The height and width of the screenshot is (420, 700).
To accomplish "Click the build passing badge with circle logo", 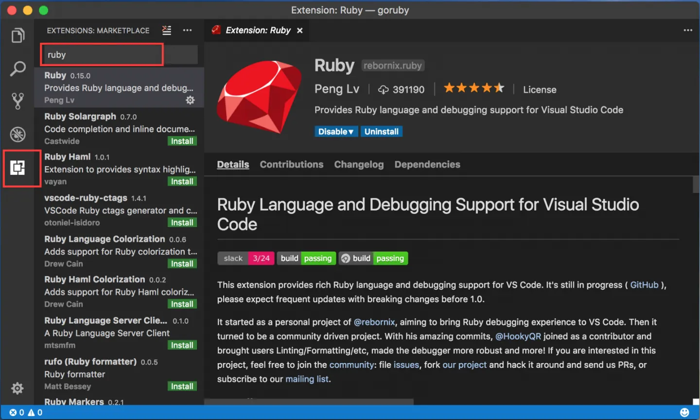I will 373,258.
